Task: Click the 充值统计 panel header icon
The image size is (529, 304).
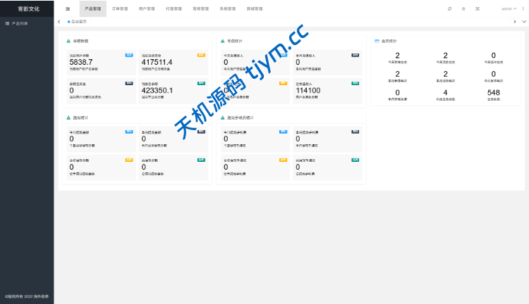Action: point(222,41)
